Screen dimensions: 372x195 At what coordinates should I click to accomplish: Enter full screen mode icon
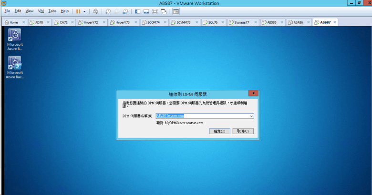tap(155, 11)
